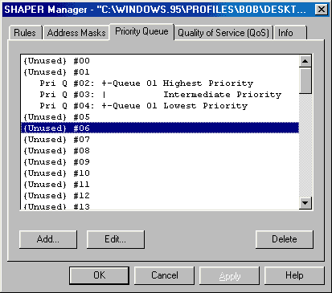Select the {Unused} #12 entry

[x=160, y=196]
